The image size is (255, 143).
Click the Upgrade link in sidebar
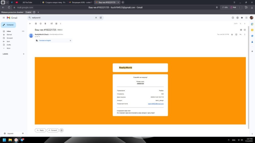[x=10, y=133]
